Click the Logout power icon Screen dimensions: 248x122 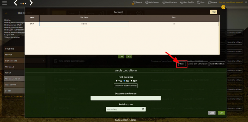[209, 2]
